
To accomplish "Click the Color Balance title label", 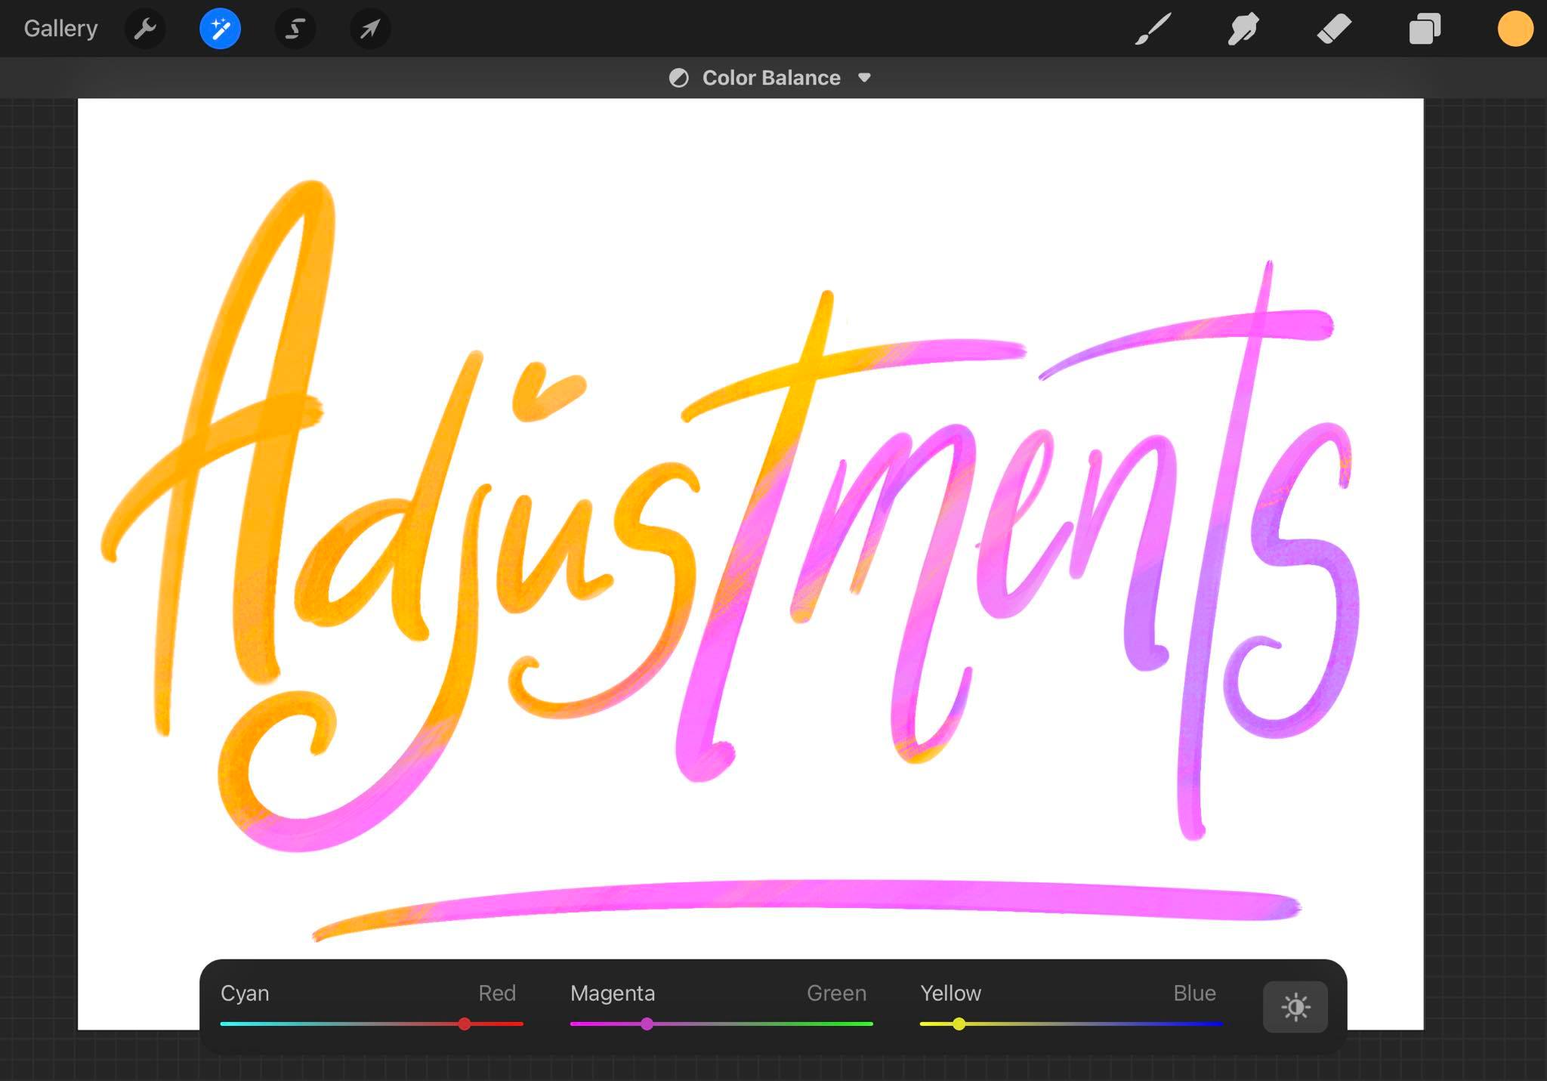I will click(770, 78).
